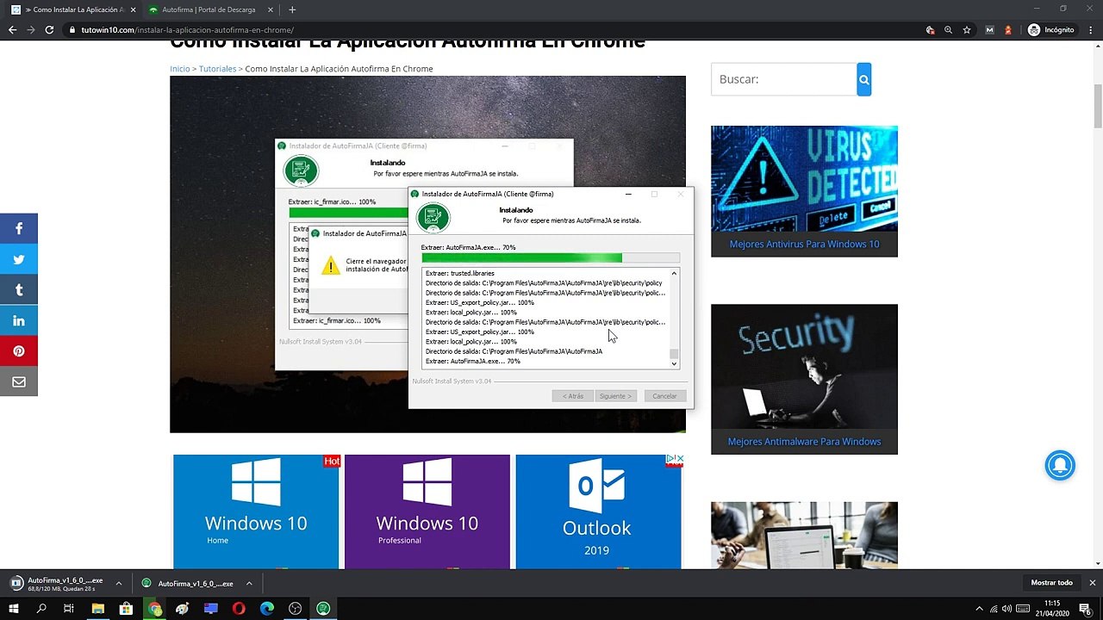This screenshot has width=1103, height=620.
Task: Open the Inicio breadcrumb link
Action: pyautogui.click(x=179, y=69)
